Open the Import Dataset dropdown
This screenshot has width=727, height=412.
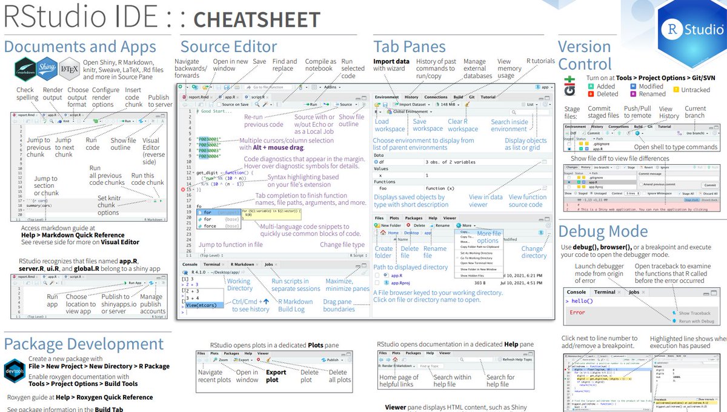click(x=411, y=104)
